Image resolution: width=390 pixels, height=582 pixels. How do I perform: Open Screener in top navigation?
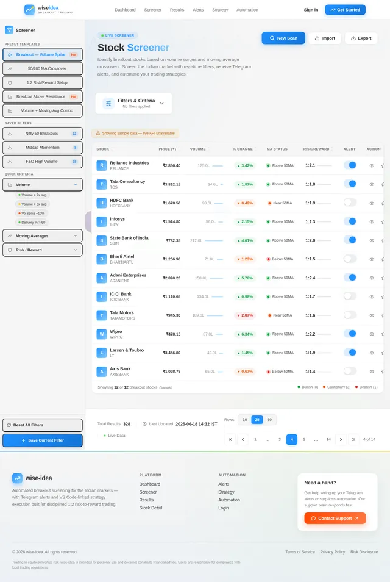pos(153,10)
